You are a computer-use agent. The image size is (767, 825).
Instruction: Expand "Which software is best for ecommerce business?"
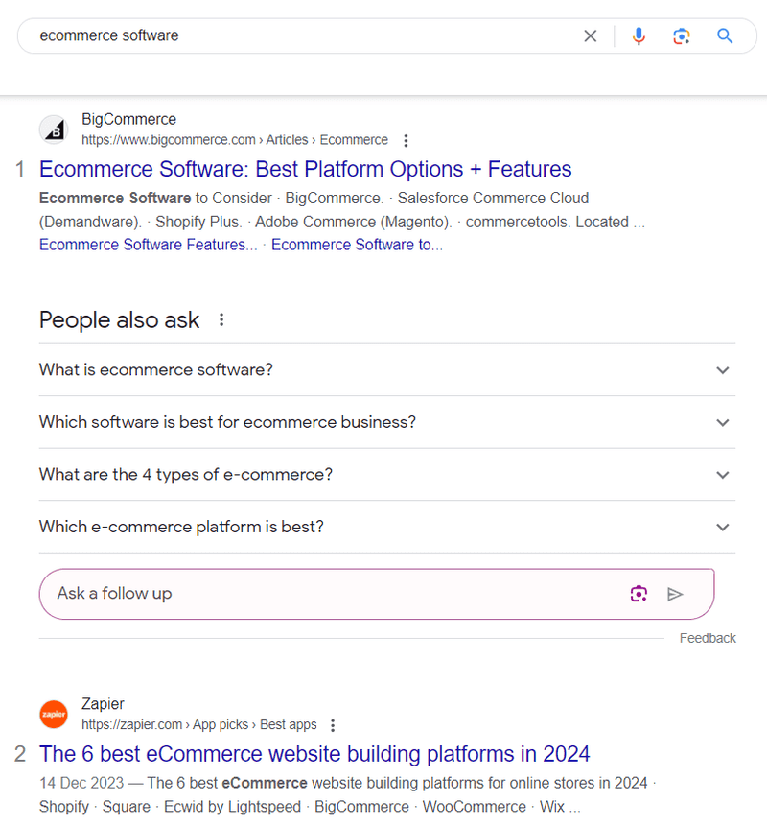pyautogui.click(x=387, y=422)
